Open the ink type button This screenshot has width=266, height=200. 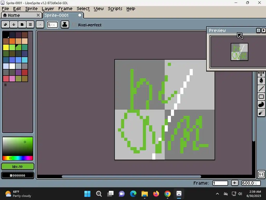65,25
